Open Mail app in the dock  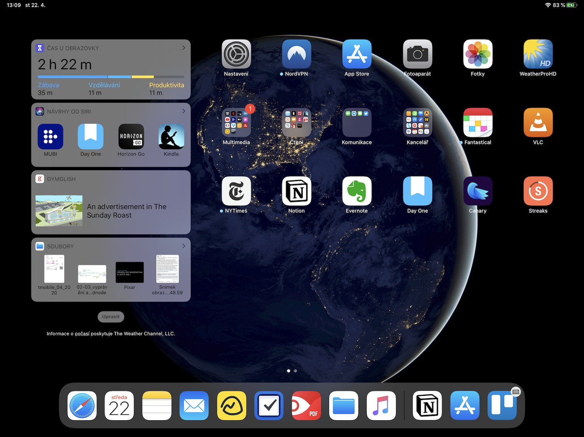[x=194, y=406]
